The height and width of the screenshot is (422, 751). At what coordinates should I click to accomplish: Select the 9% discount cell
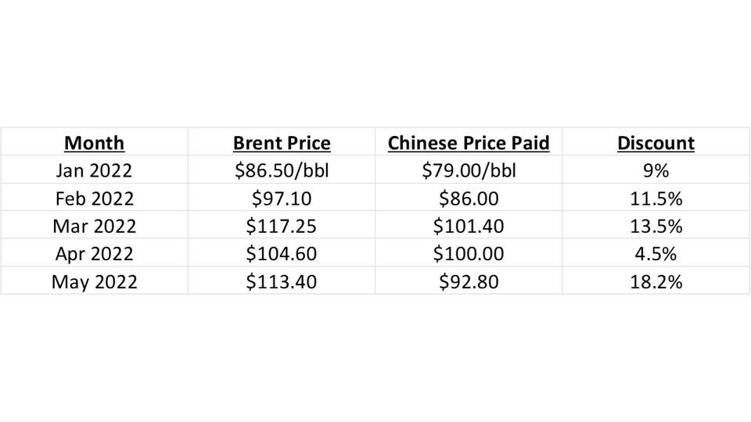[656, 170]
